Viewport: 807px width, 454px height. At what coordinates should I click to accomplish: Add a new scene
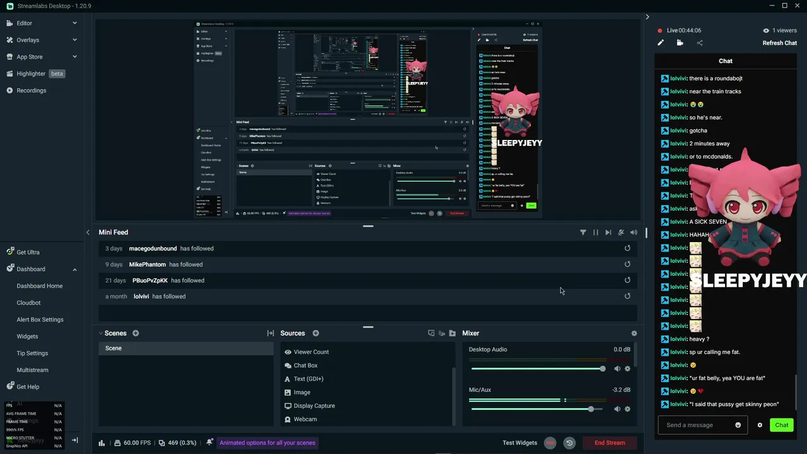tap(136, 333)
